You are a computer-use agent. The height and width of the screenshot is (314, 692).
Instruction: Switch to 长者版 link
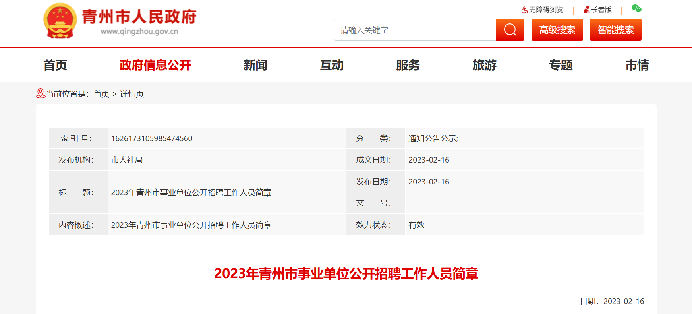click(601, 10)
